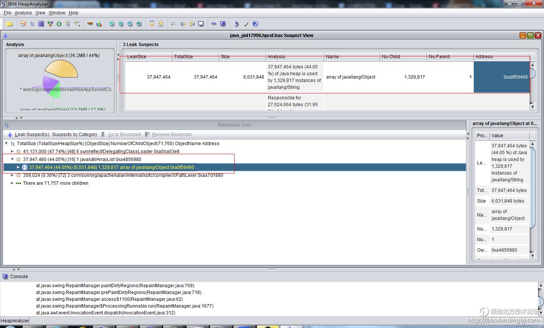
Task: Expand the DelegatingClassLoader tree node
Action: click(12, 151)
